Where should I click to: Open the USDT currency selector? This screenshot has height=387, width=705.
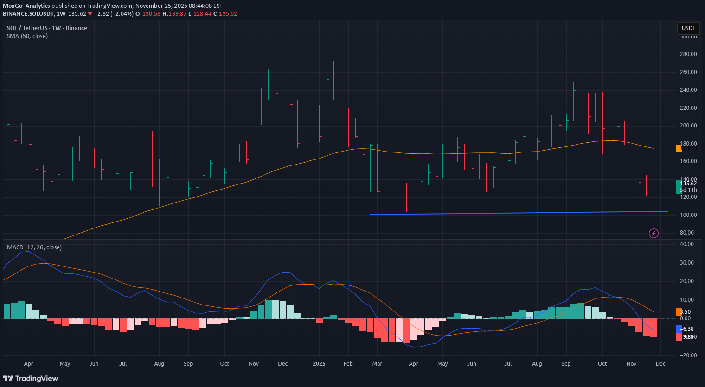pos(688,28)
